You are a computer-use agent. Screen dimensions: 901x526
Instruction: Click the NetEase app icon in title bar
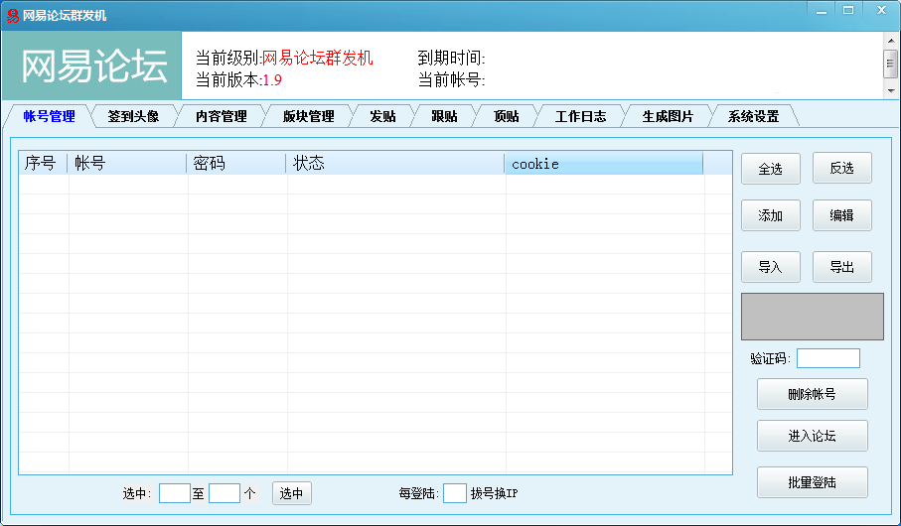[x=12, y=16]
